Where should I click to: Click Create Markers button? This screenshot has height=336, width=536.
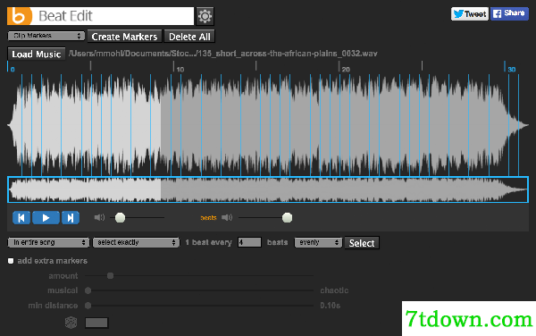click(x=124, y=37)
